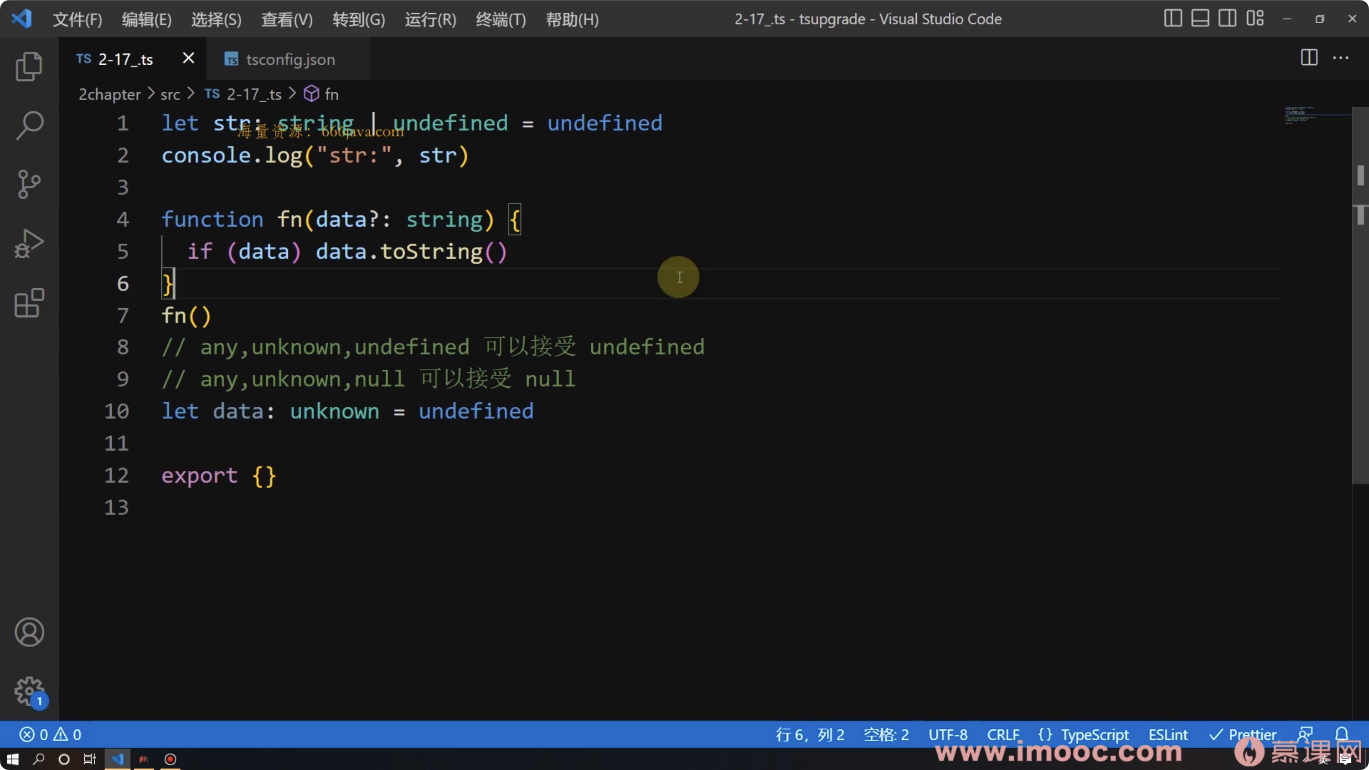This screenshot has width=1369, height=770.
Task: Toggle the bottom panel layout button
Action: click(x=1200, y=19)
